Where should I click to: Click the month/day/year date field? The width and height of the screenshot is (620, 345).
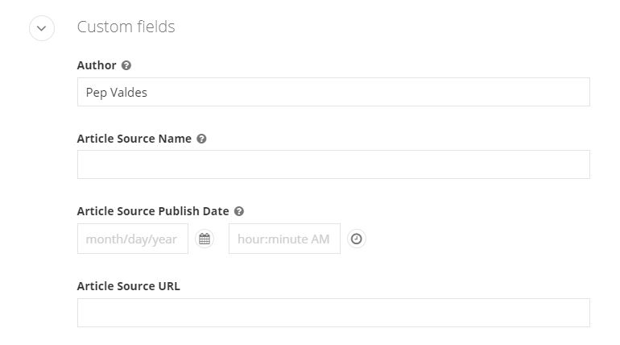point(132,239)
